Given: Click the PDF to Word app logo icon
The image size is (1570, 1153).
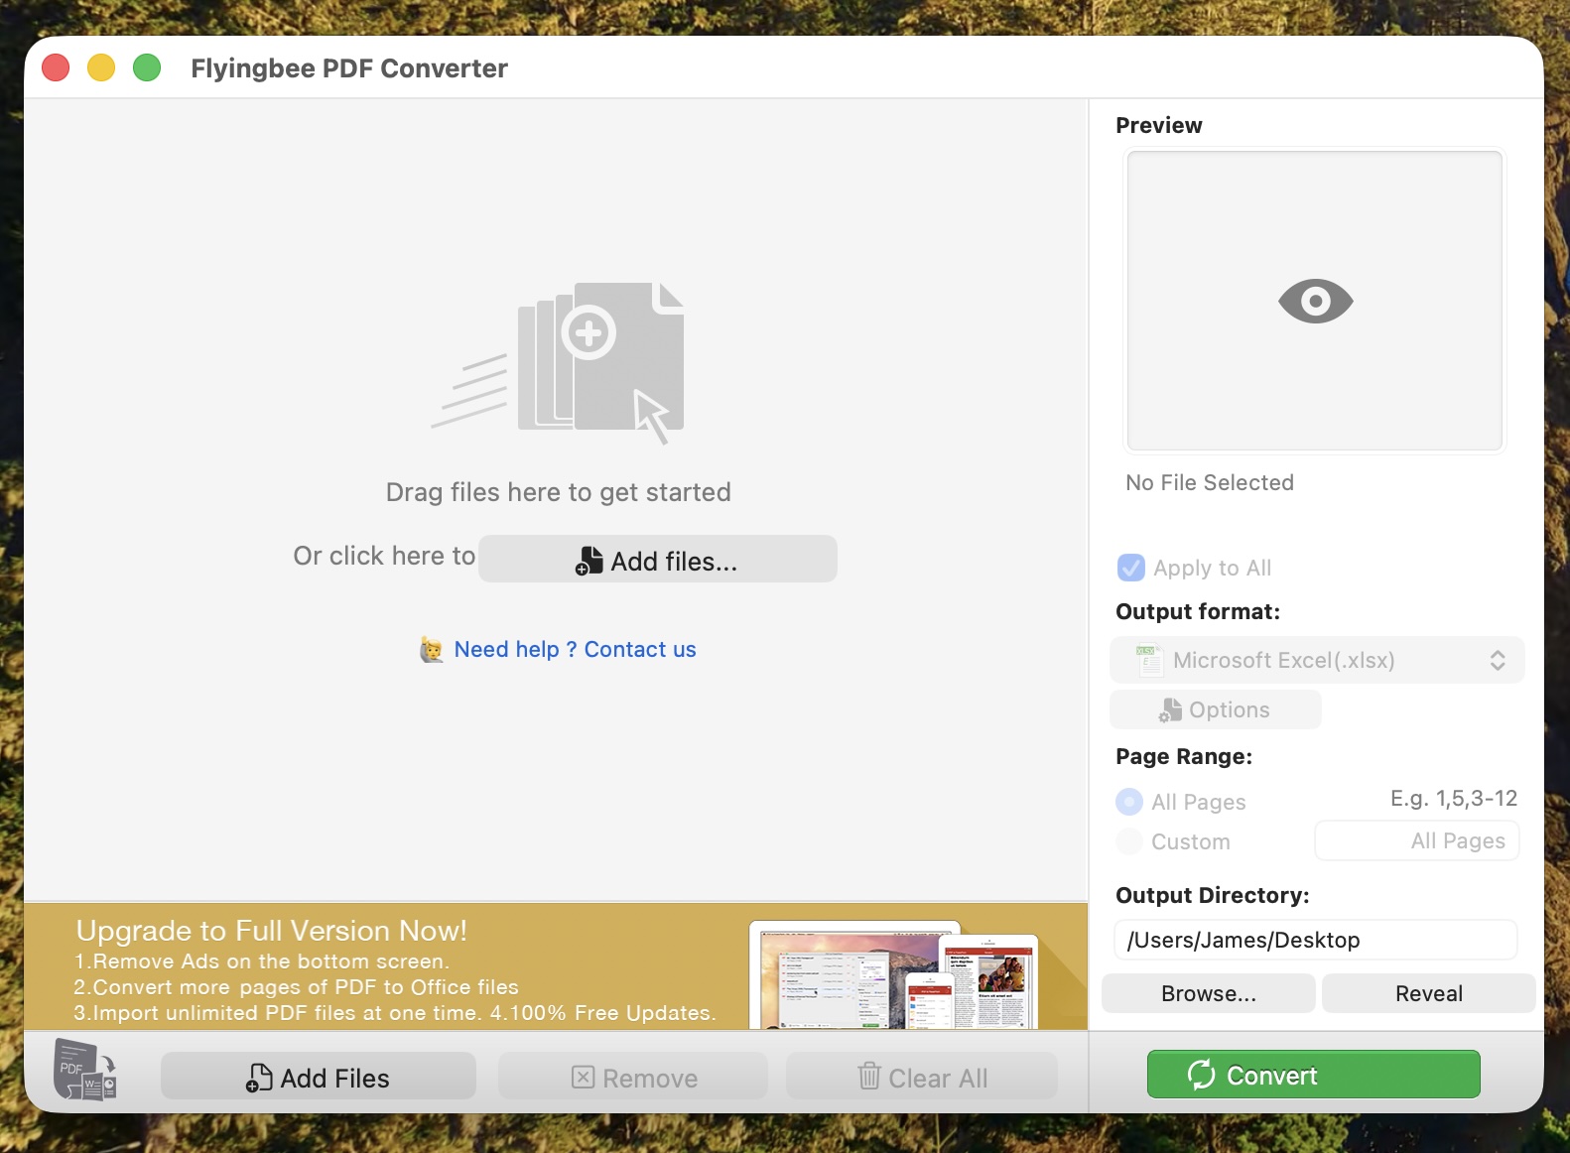Looking at the screenshot, I should [85, 1070].
